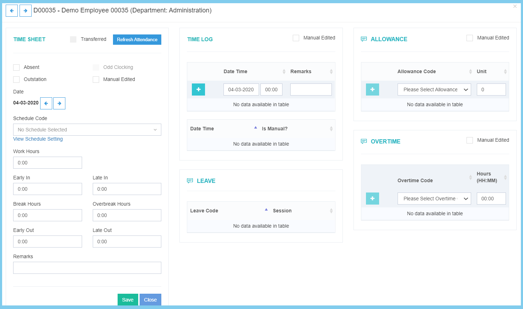Open the View Schedule Setting link

pyautogui.click(x=38, y=139)
